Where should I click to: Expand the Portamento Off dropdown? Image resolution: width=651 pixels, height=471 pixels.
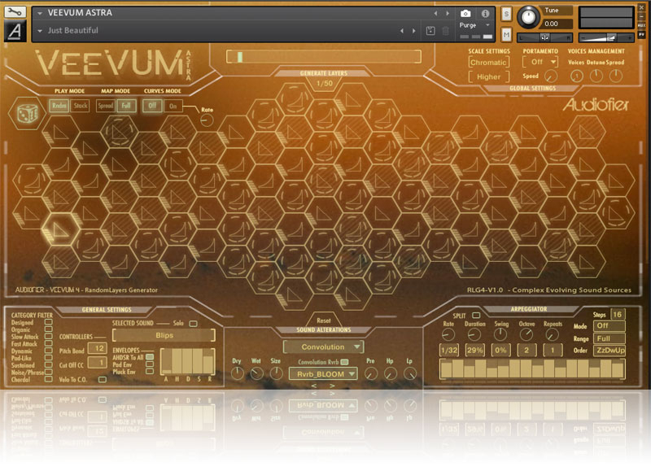click(x=540, y=62)
